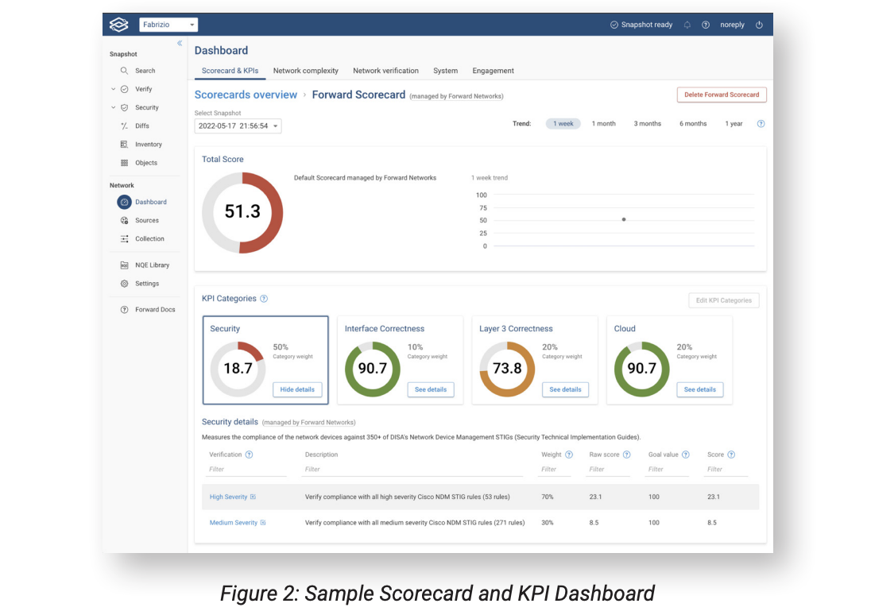
Task: Open the Search tool in the Snapshot sidebar
Action: [x=143, y=71]
